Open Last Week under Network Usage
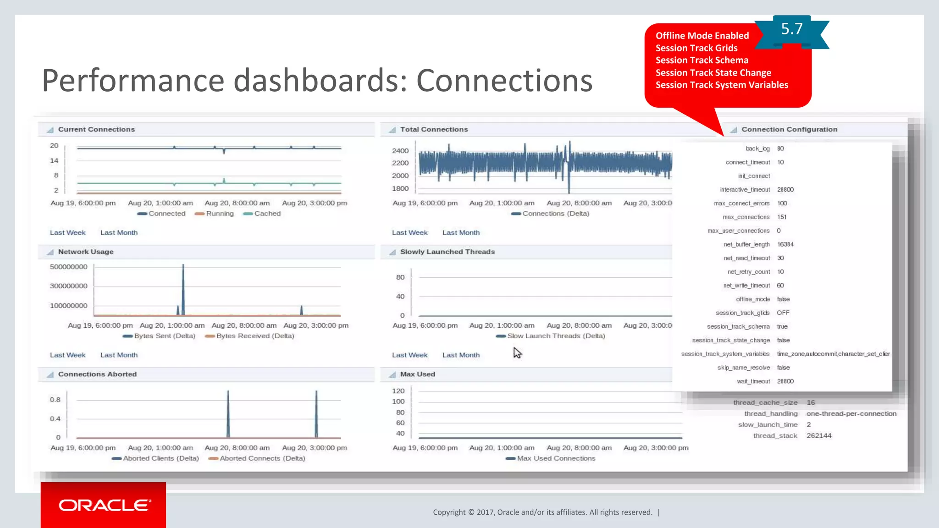The height and width of the screenshot is (528, 939). (x=68, y=355)
